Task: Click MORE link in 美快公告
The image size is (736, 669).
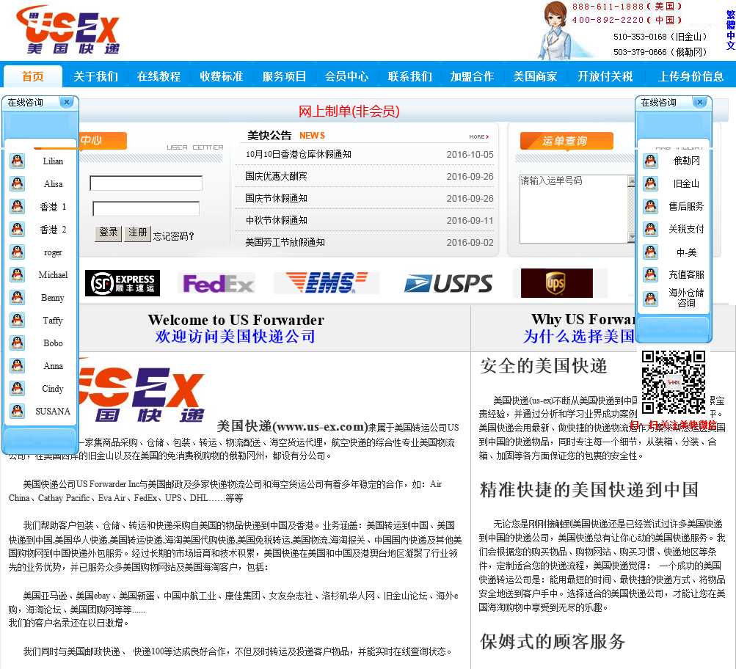Action: (x=478, y=137)
